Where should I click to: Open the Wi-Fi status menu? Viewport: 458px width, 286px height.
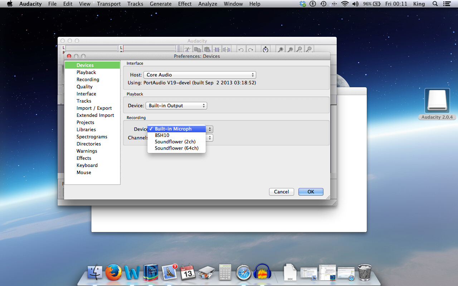[x=345, y=4]
